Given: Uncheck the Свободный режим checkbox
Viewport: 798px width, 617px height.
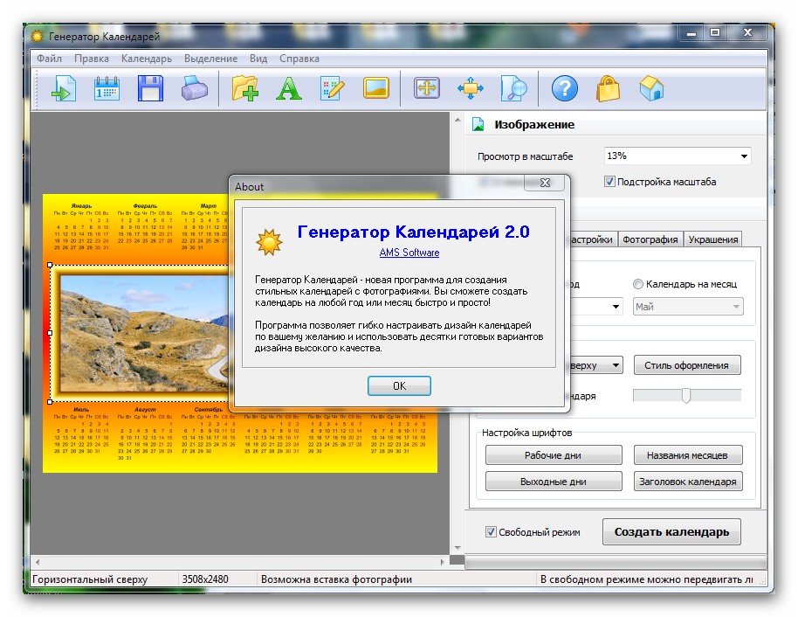Looking at the screenshot, I should [492, 531].
